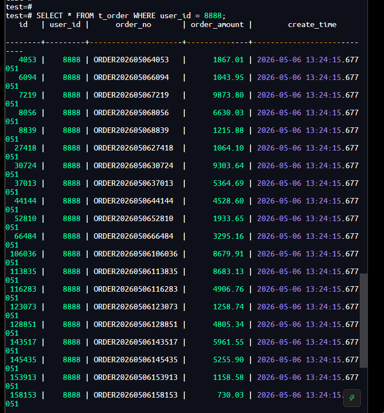Screen dimensions: 384x413
Task: Click order number ORDER20260506113835
Action: pos(136,271)
